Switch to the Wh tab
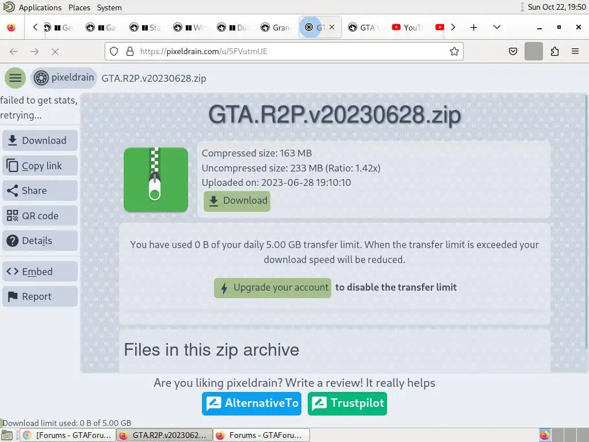The width and height of the screenshot is (589, 442). [189, 28]
